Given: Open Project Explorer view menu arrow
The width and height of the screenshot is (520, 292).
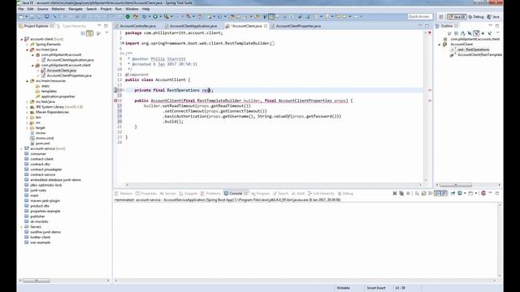Looking at the screenshot, I should pyautogui.click(x=106, y=33).
